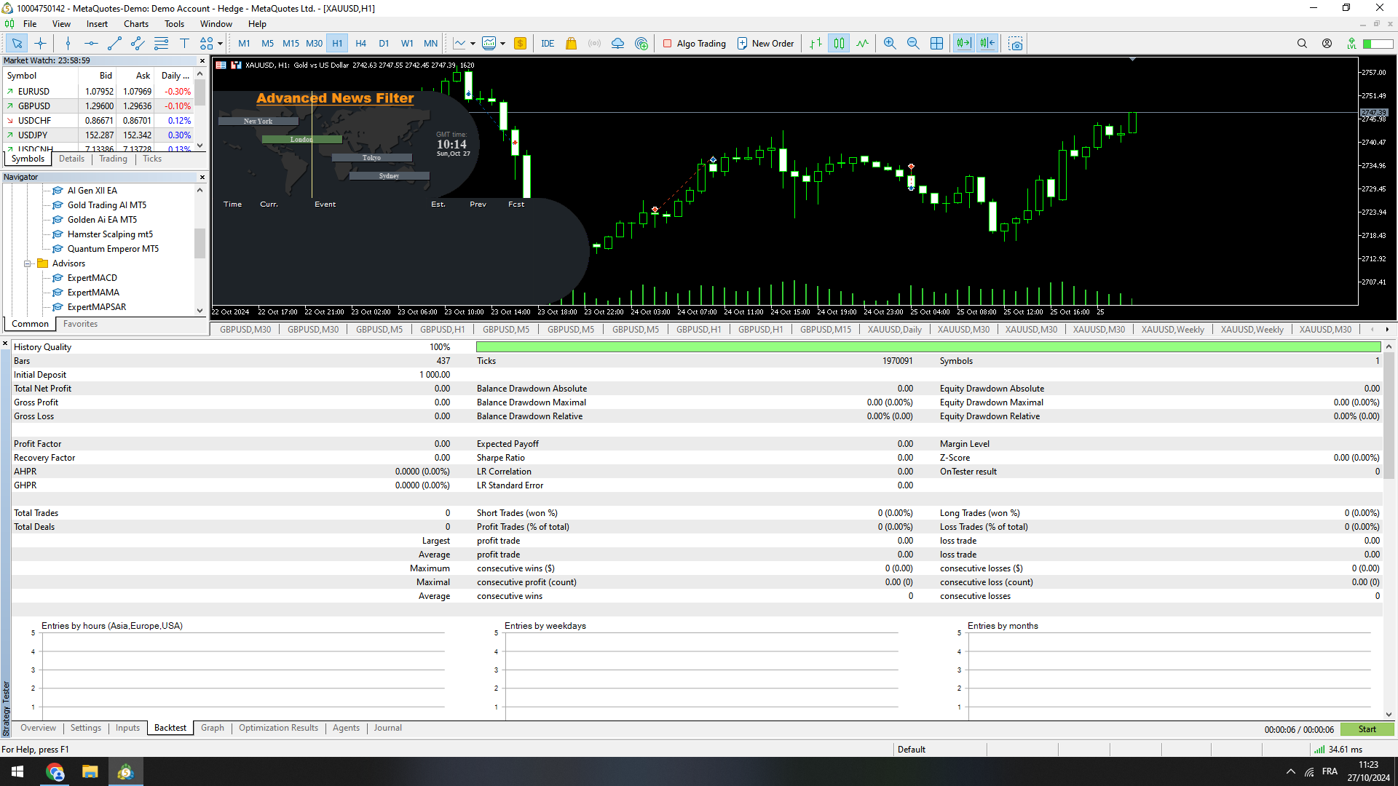Open the Market shopping bag icon
Screen dimensions: 1398x786
click(572, 44)
